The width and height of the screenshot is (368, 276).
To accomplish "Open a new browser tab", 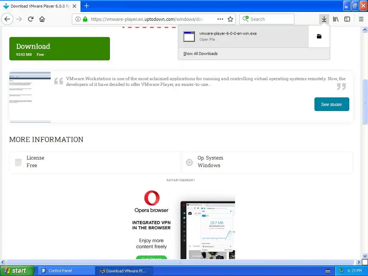I will [x=87, y=6].
